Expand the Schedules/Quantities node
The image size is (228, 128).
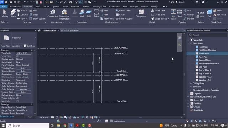click(x=188, y=97)
